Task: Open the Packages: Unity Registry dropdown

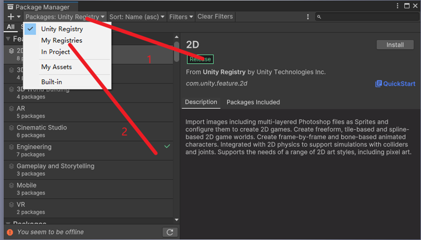Action: [65, 17]
